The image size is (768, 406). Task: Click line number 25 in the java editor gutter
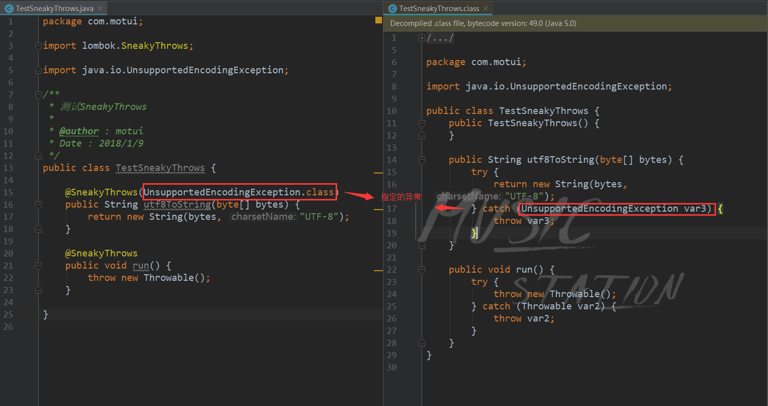pos(8,314)
